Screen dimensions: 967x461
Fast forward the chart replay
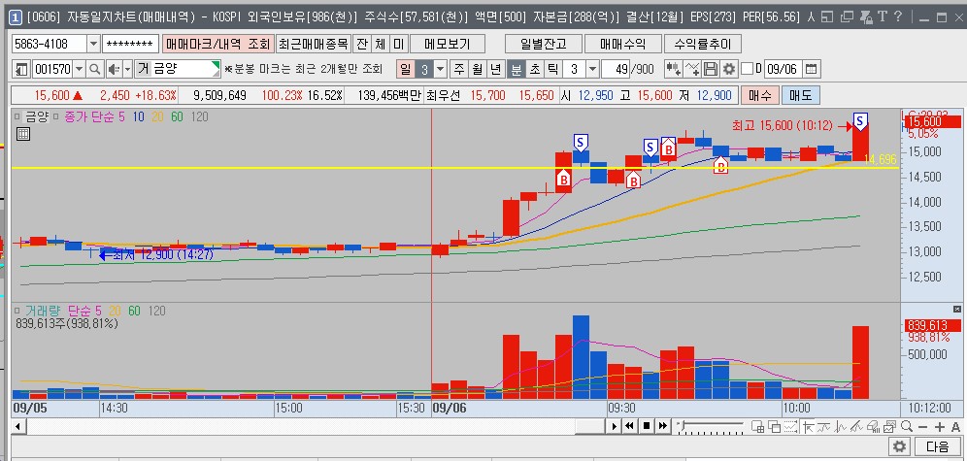pyautogui.click(x=663, y=426)
